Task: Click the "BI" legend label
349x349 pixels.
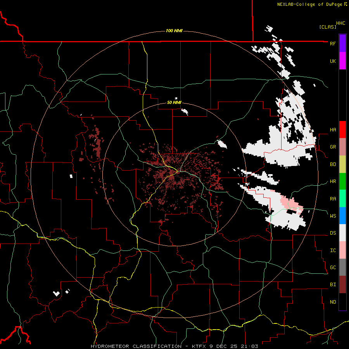Action: [333, 285]
